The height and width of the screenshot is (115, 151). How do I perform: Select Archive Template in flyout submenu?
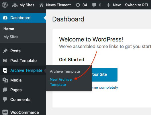(x=65, y=71)
